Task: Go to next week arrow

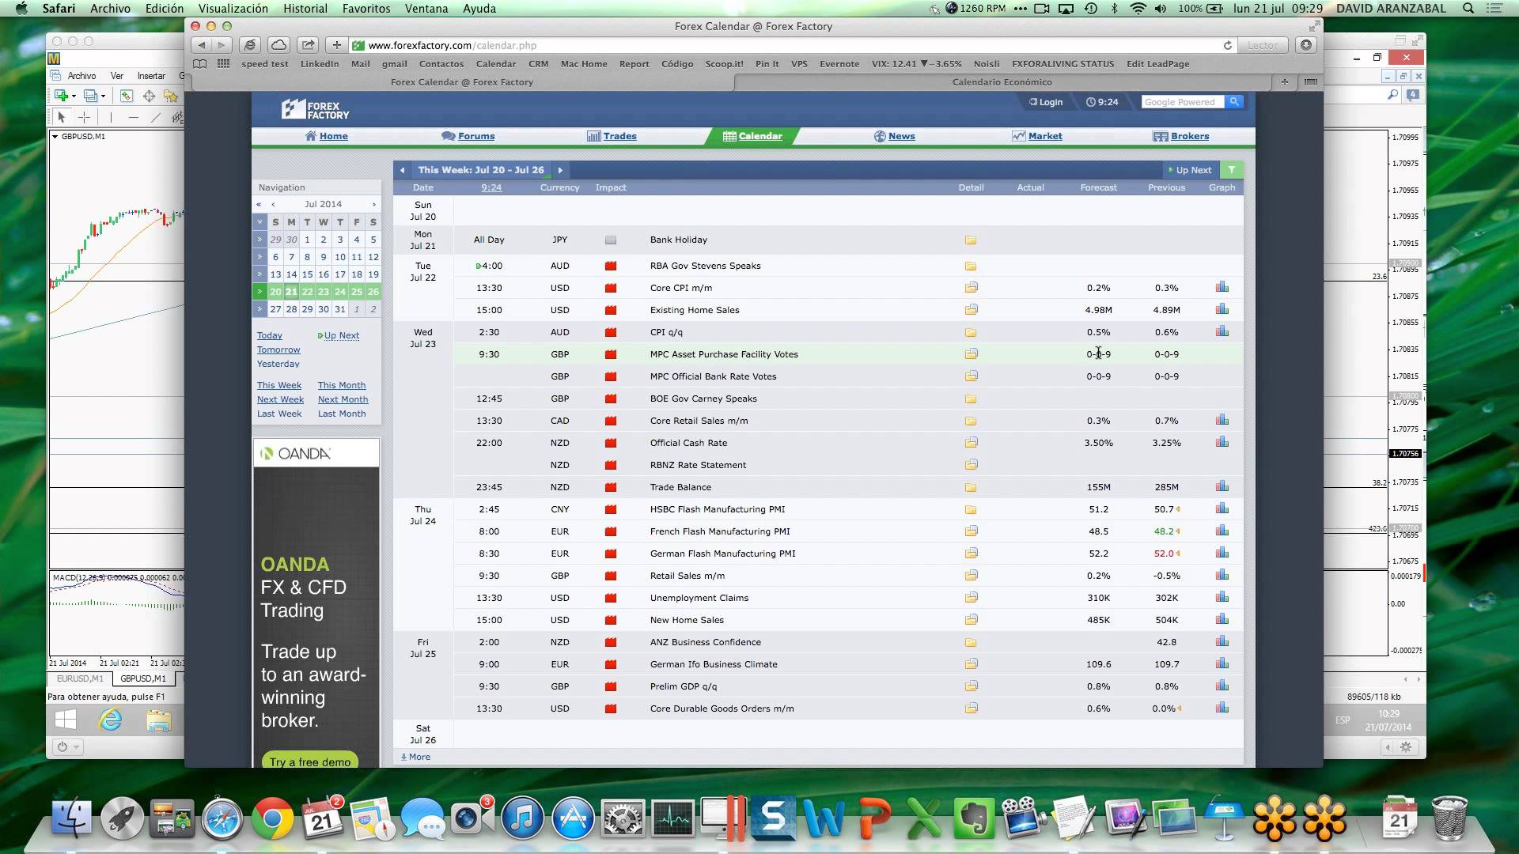Action: [x=560, y=170]
